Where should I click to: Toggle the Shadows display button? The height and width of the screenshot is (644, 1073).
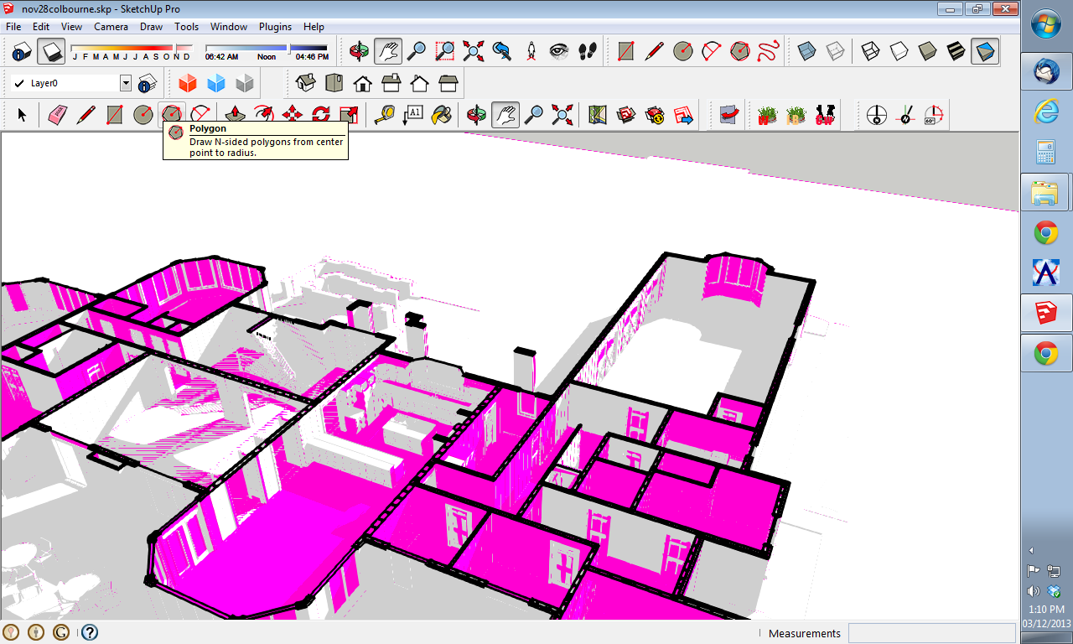tap(52, 51)
